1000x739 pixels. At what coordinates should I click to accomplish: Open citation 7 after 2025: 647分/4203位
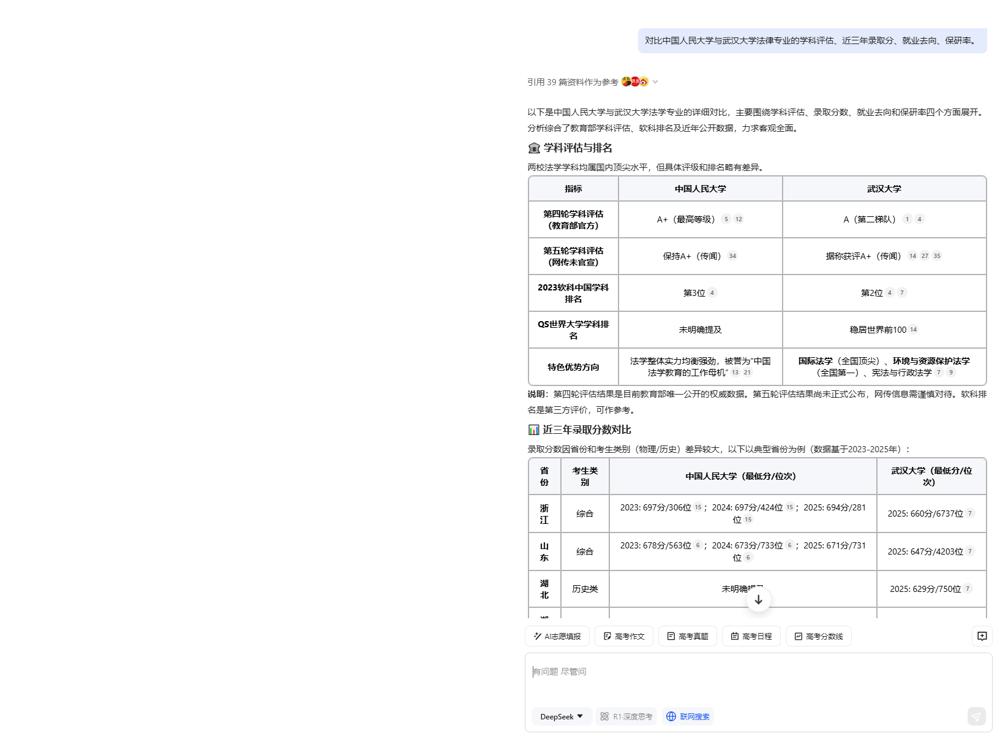[971, 551]
